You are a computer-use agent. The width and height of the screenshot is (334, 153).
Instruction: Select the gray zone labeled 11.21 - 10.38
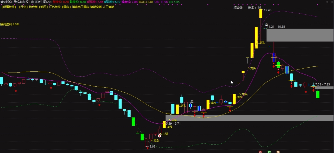[x=300, y=35]
